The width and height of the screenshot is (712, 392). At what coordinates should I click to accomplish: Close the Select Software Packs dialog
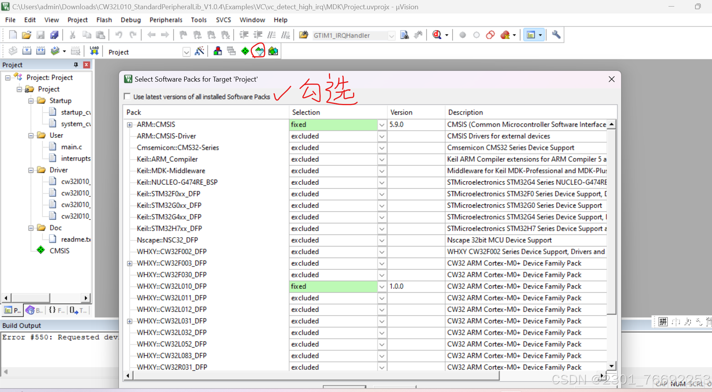point(611,79)
